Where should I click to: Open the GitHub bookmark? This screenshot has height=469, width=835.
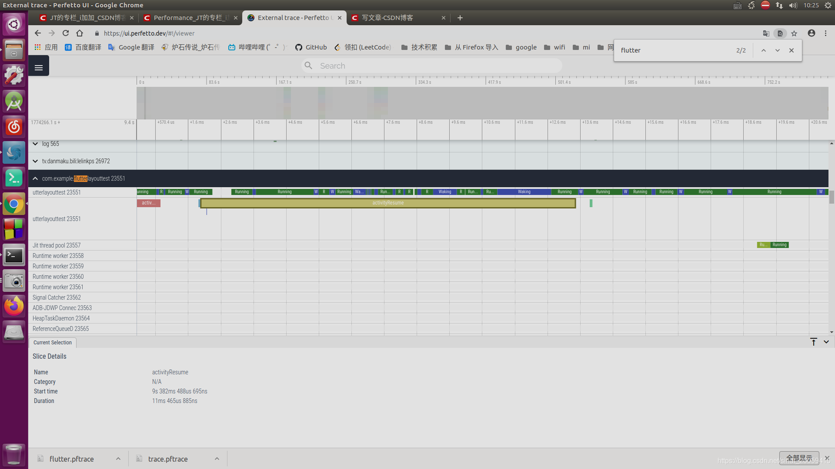point(311,47)
